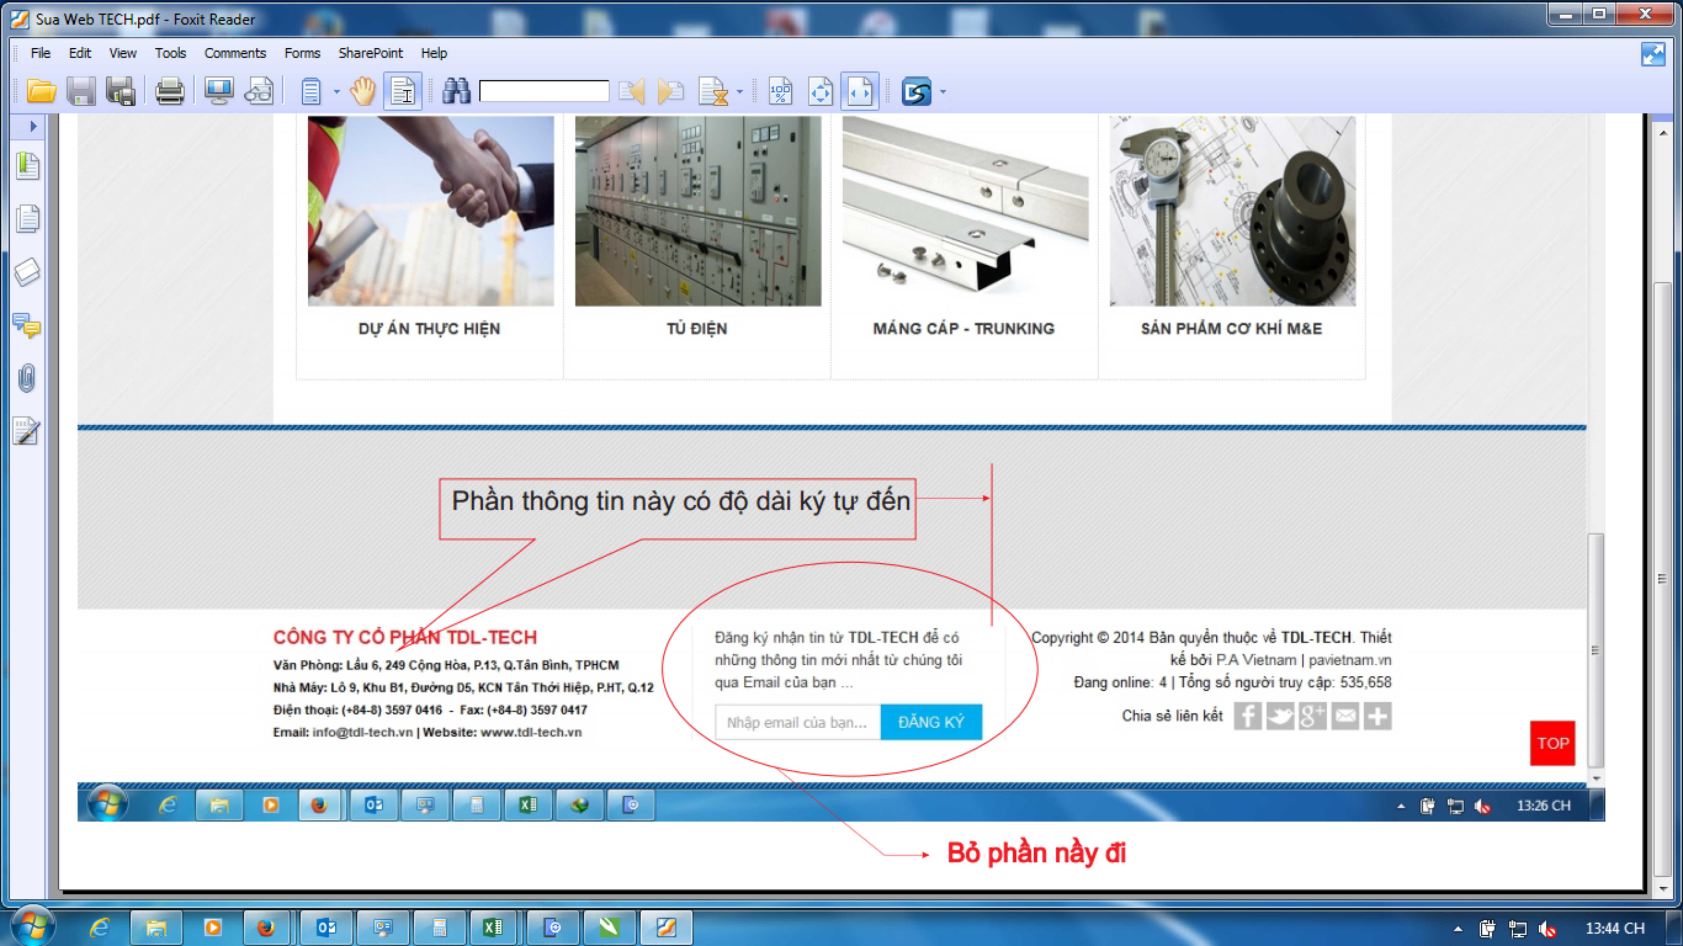Click the 13:44 CH taskbar clock

(x=1614, y=928)
